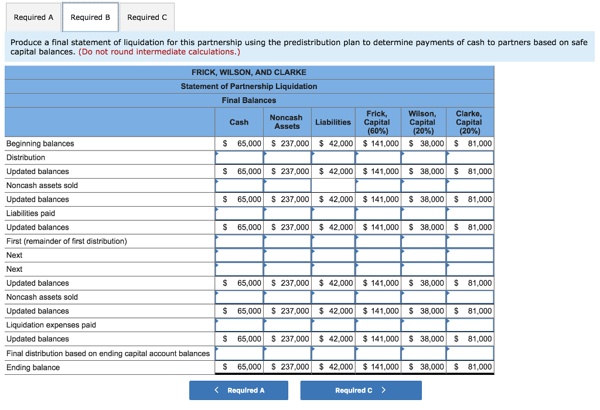600x410 pixels.
Task: Select Liabilities cell in Distribution row
Action: tap(333, 158)
